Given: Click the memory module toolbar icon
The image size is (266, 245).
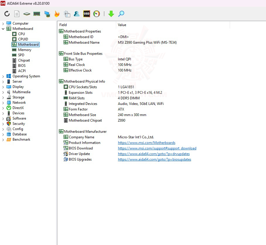Looking at the screenshot, I should [x=37, y=14].
